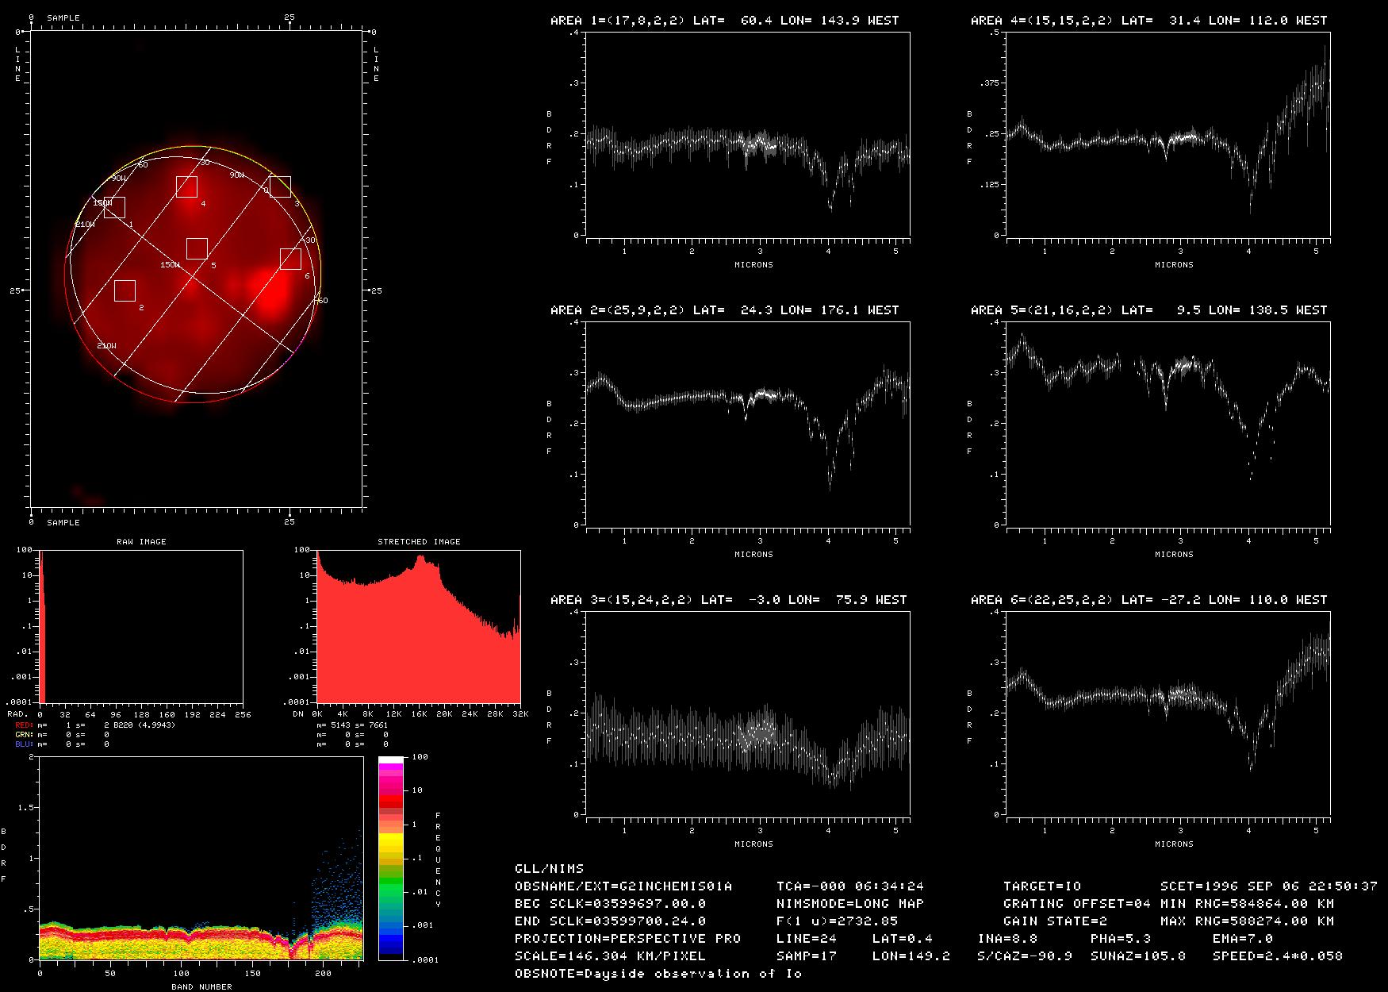Screen dimensions: 1388x992
Task: Click the NIMSMODE=LONG MAP text
Action: (849, 903)
